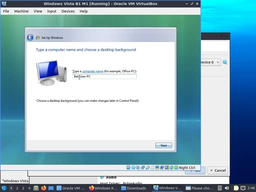The image size is (256, 192).
Task: Click the 2:48 clock in the tray
Action: 251,188
